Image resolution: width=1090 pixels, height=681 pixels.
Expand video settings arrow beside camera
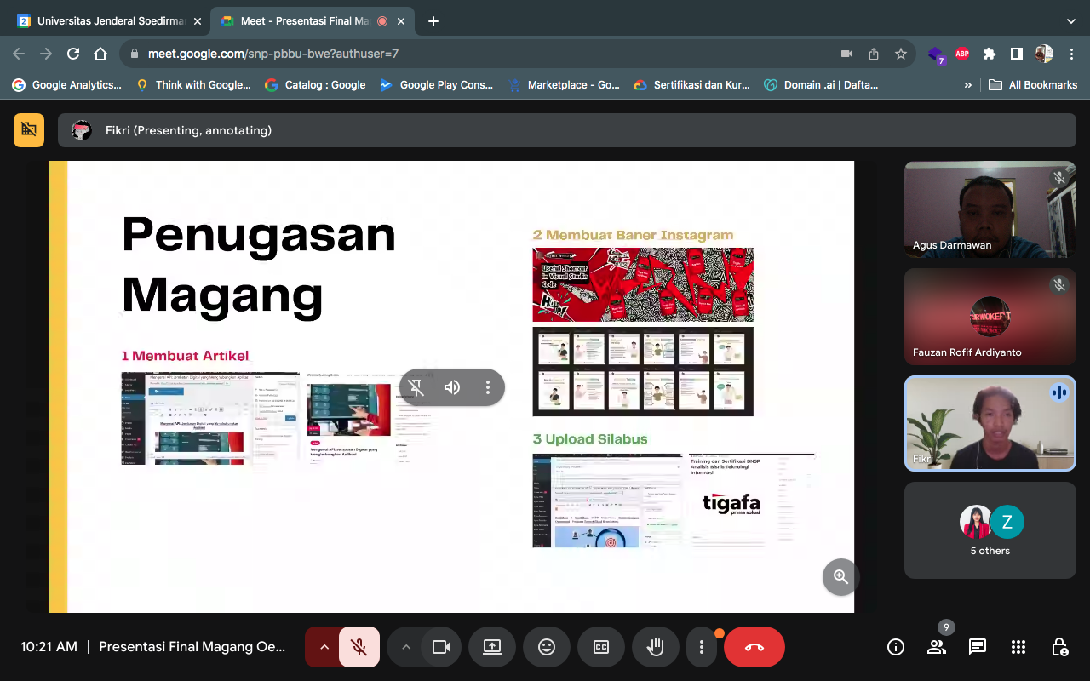tap(406, 647)
